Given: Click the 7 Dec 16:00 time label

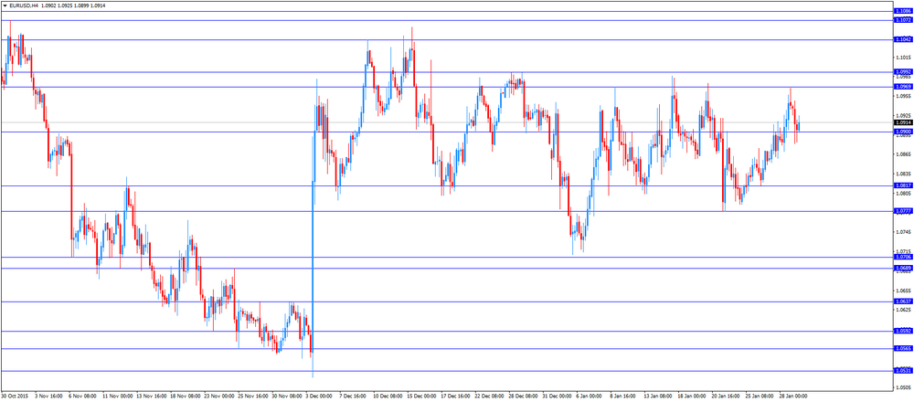Looking at the screenshot, I should coord(352,395).
